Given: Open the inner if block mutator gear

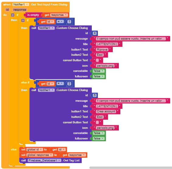Looking at the screenshot, I should tap(23, 20).
